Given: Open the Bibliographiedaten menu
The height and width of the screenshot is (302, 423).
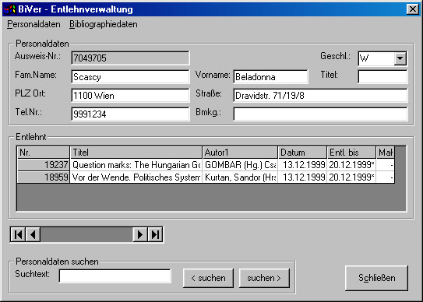Looking at the screenshot, I should pyautogui.click(x=104, y=24).
